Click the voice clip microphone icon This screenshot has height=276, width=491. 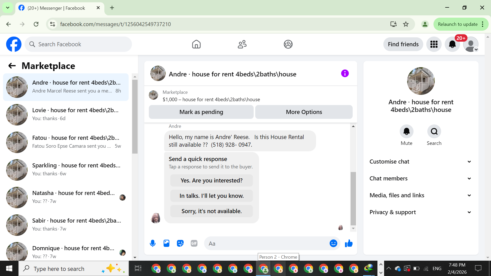coord(153,243)
